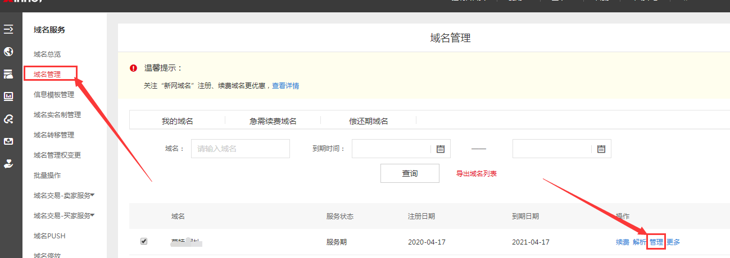730x258 pixels.
Task: Click the 到期日期 column header
Action: click(x=525, y=216)
